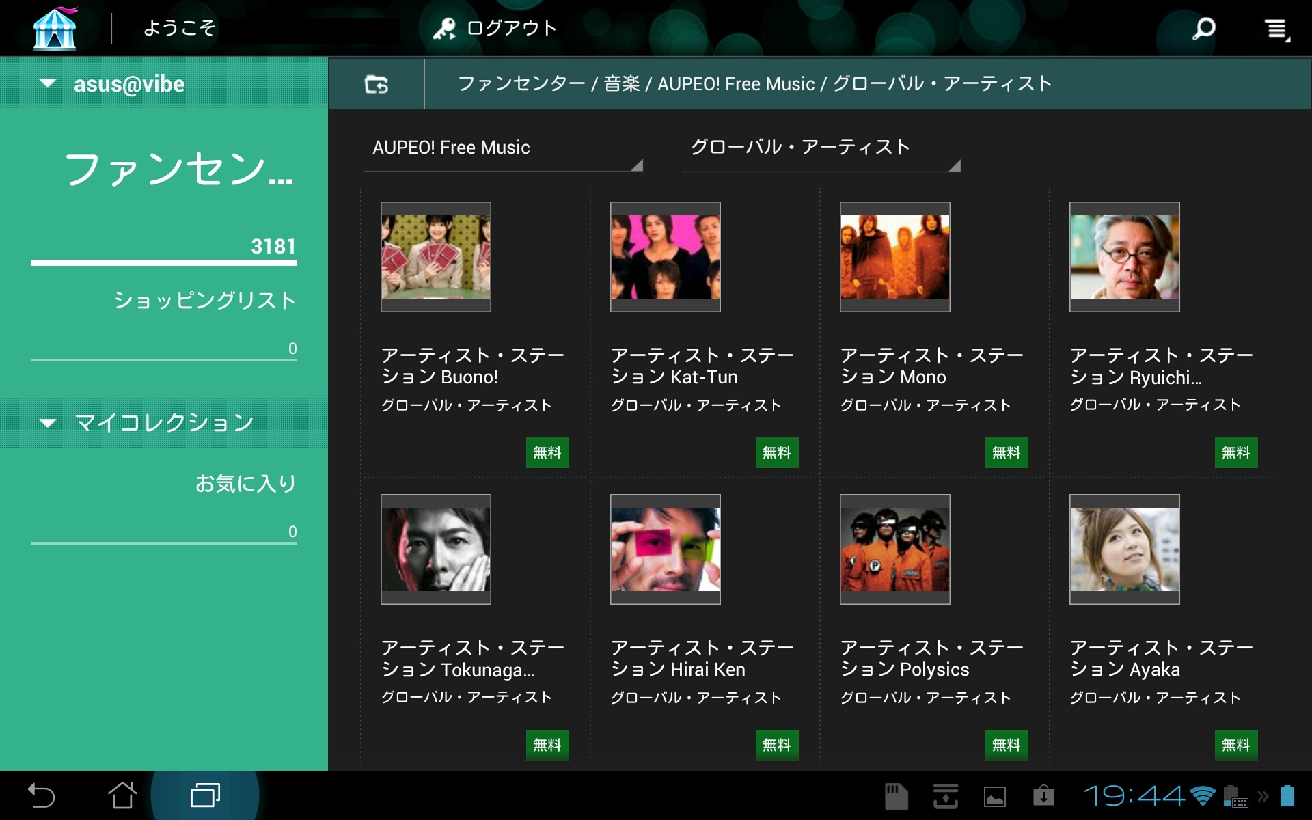Select the Polysics artist station thumbnail
This screenshot has width=1312, height=820.
coord(894,549)
